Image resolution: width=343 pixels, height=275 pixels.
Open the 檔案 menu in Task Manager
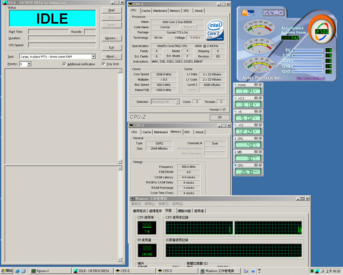136,204
